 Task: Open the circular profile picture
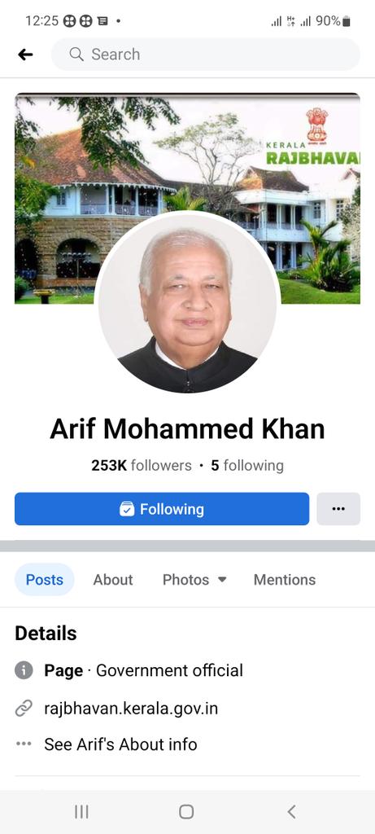tap(187, 304)
